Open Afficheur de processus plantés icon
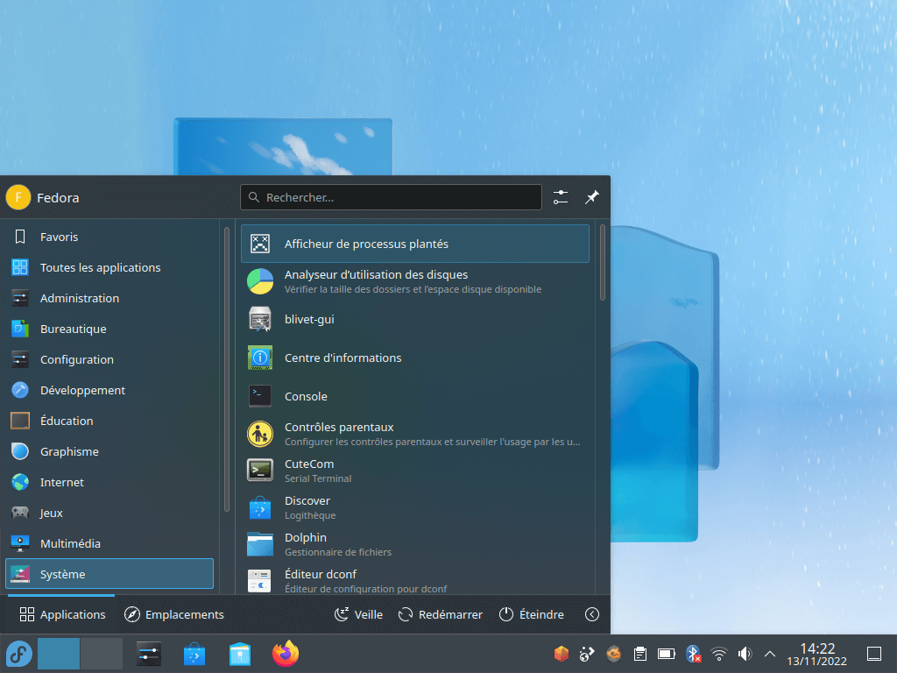 pos(259,244)
